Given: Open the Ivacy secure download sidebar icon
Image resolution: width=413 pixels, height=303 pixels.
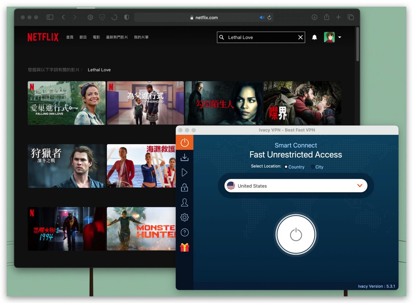Looking at the screenshot, I should (x=184, y=158).
